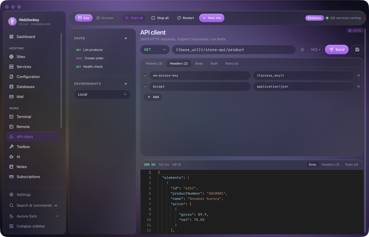Switch to the request Body tab

(x=199, y=63)
